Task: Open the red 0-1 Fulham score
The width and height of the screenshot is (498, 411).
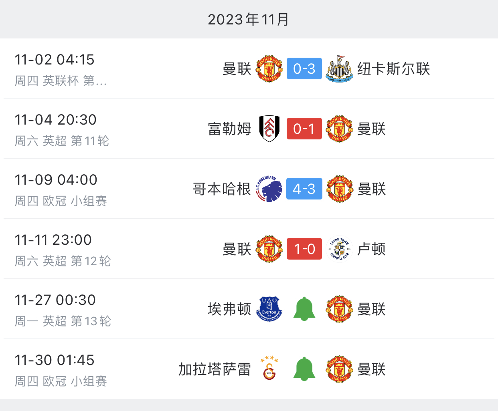Action: (x=304, y=129)
